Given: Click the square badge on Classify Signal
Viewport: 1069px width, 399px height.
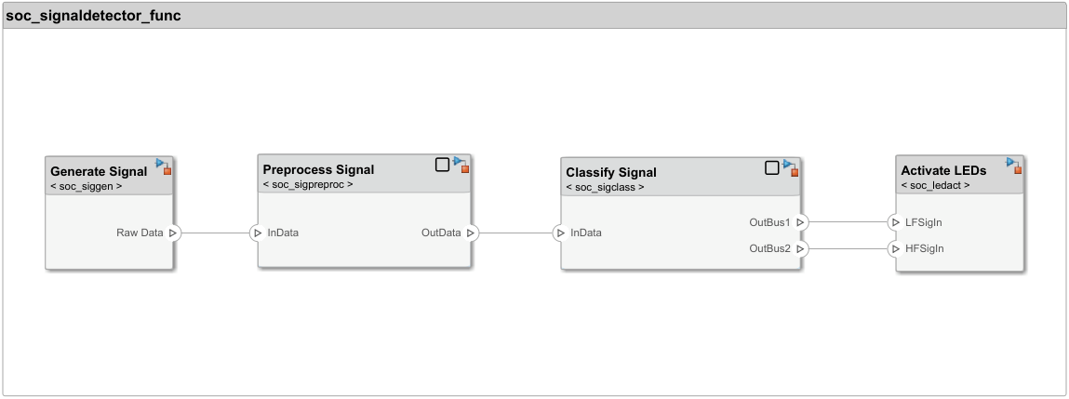Looking at the screenshot, I should click(x=771, y=167).
